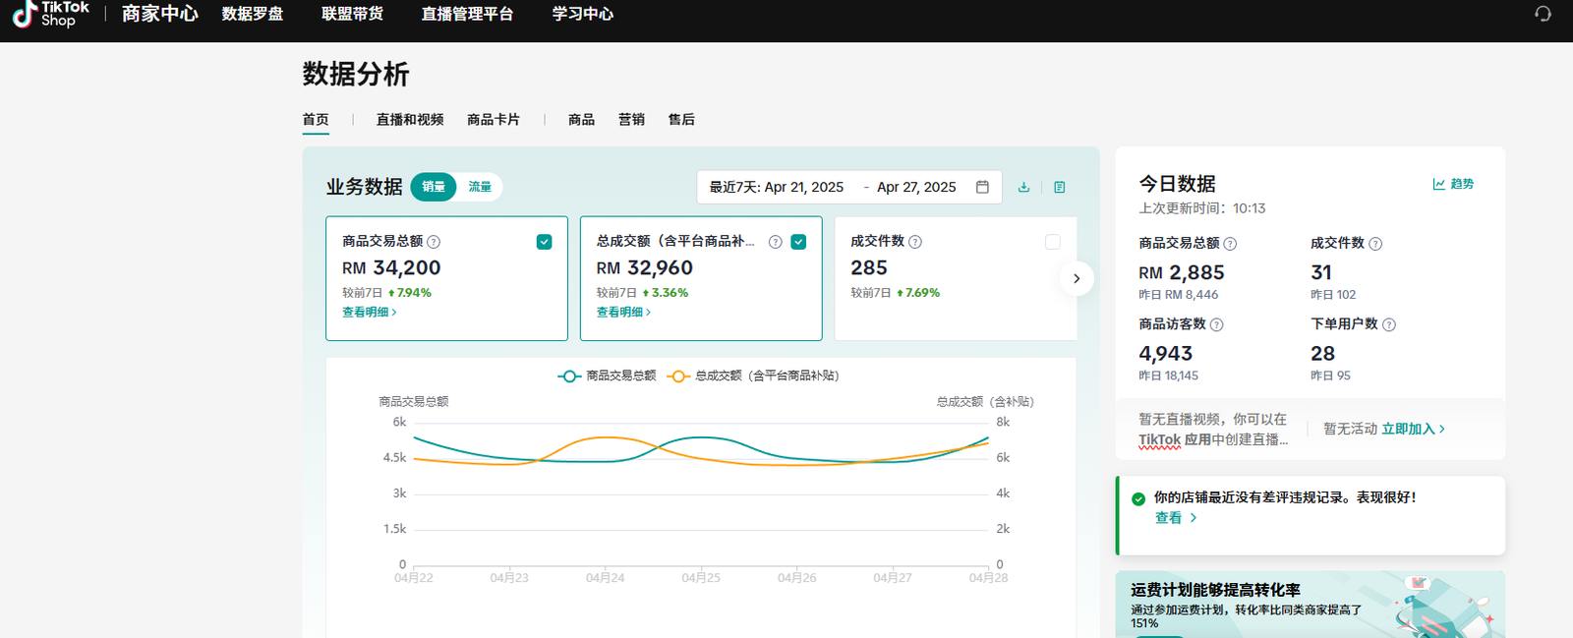1573x638 pixels.
Task: Click the 上次更新时间: 10:13 text
Action: [1202, 208]
